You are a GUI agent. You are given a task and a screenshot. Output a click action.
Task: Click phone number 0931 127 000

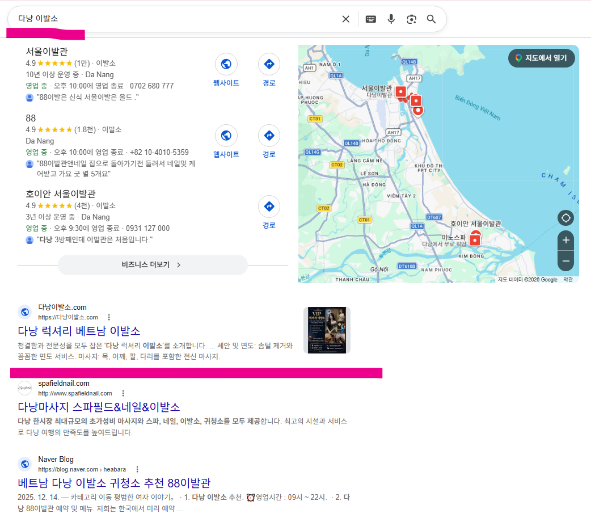pyautogui.click(x=147, y=229)
